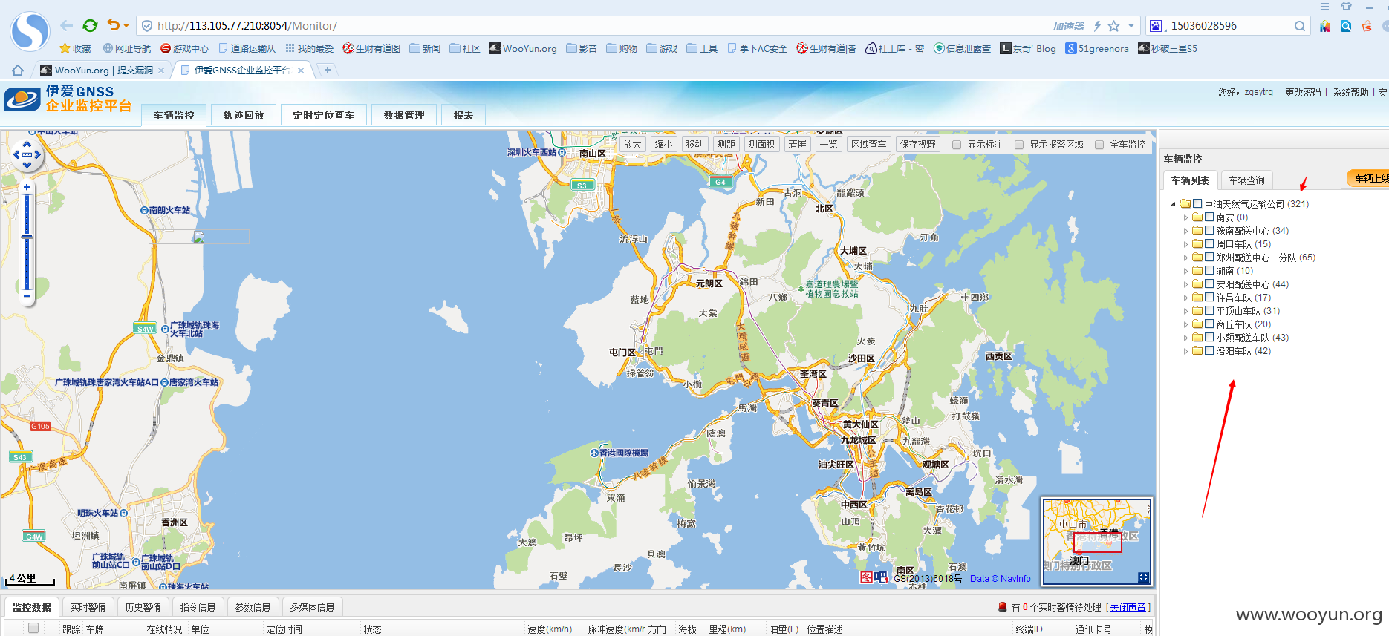Click the 关闭声音 link
The image size is (1389, 636).
(x=1128, y=607)
